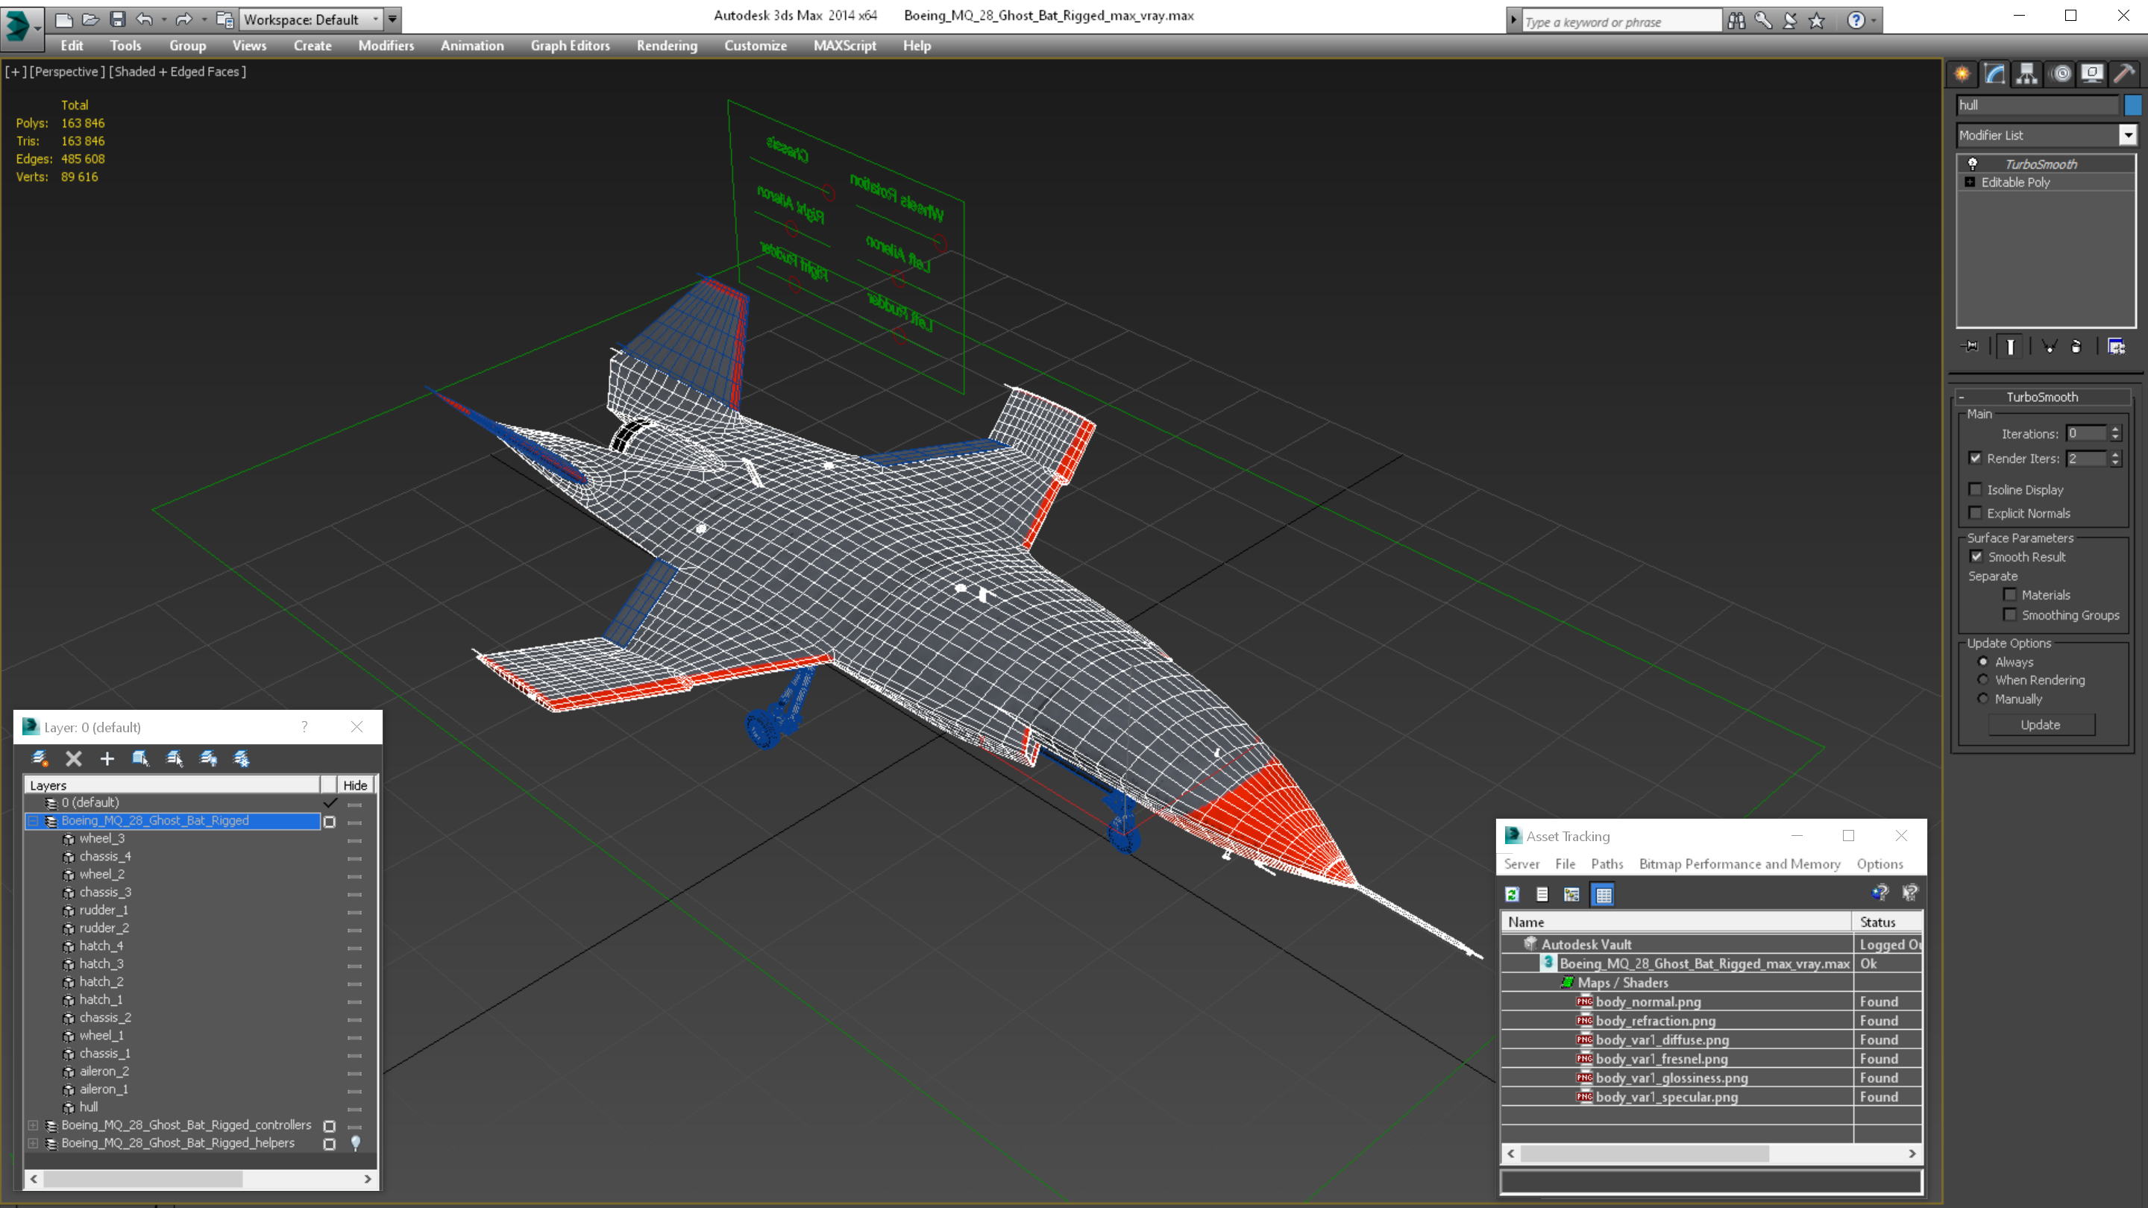Open the Modifier List dropdown
This screenshot has height=1208, width=2148.
point(2128,135)
